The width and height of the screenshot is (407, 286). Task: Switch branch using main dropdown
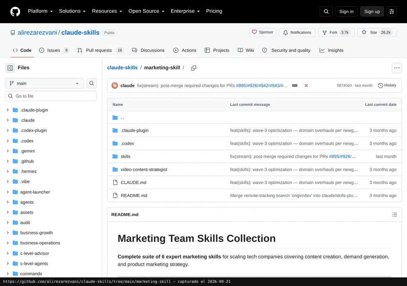[45, 83]
